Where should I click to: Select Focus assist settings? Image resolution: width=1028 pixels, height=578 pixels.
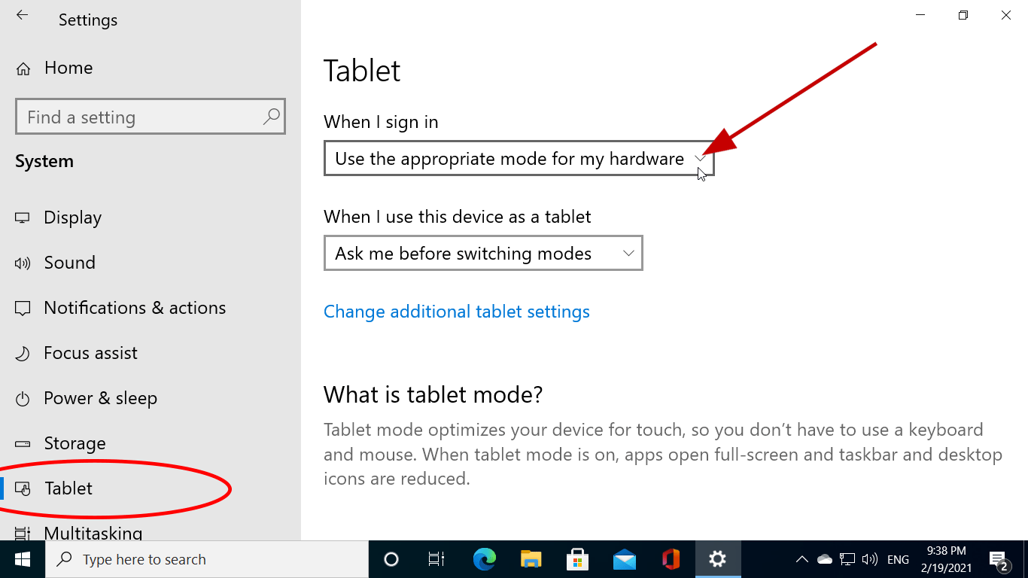(91, 352)
